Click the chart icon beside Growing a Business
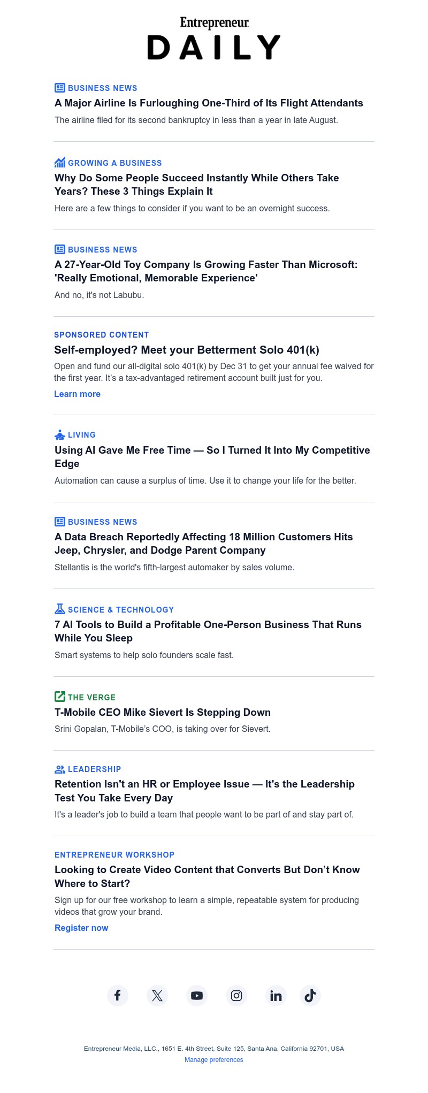The width and height of the screenshot is (428, 1093). click(x=60, y=162)
